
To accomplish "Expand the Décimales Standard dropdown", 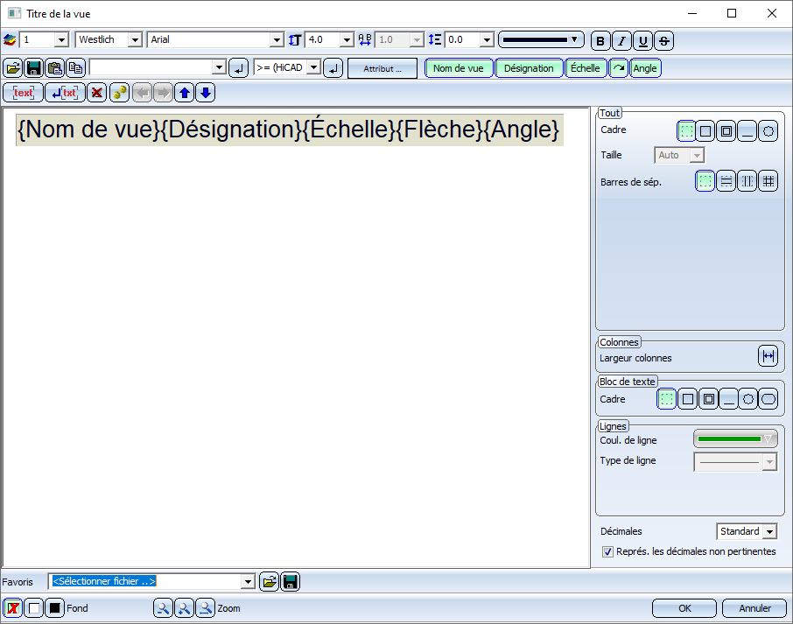I will pyautogui.click(x=768, y=531).
